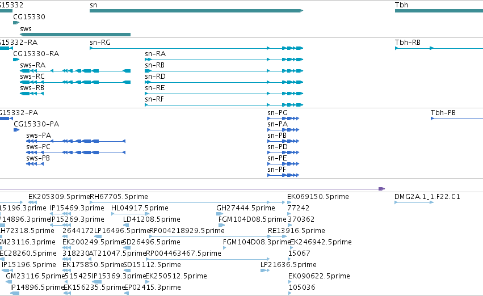The height and width of the screenshot is (296, 483).
Task: Open EST RP004463467.5prime
Action: point(183,254)
